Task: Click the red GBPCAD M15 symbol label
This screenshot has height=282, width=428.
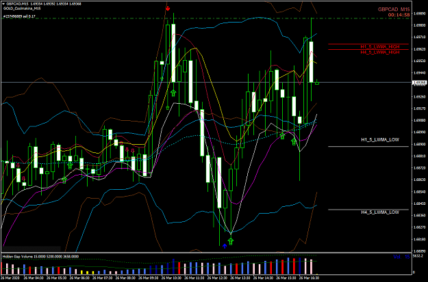Action: (394, 10)
